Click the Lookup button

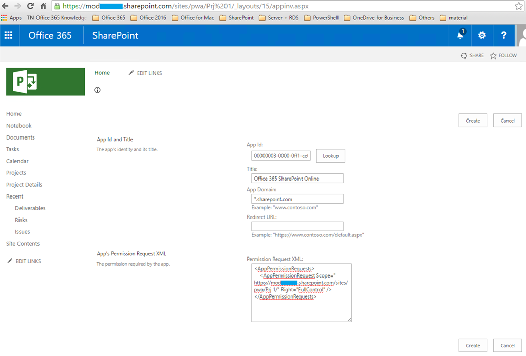coord(330,156)
